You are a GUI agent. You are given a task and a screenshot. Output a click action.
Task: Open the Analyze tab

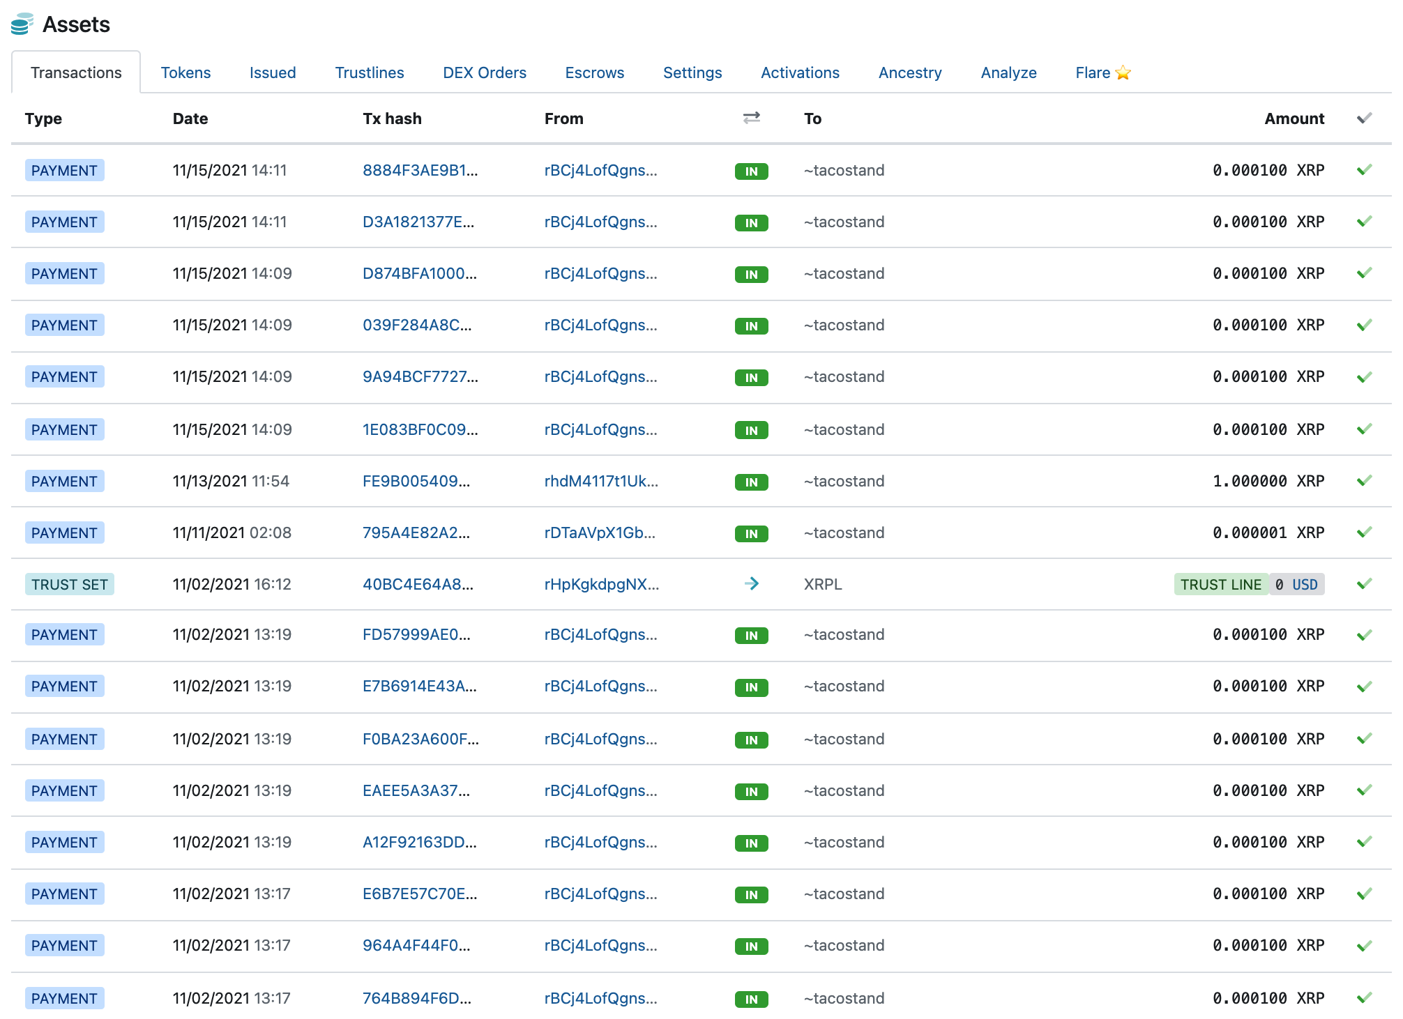tap(1008, 72)
